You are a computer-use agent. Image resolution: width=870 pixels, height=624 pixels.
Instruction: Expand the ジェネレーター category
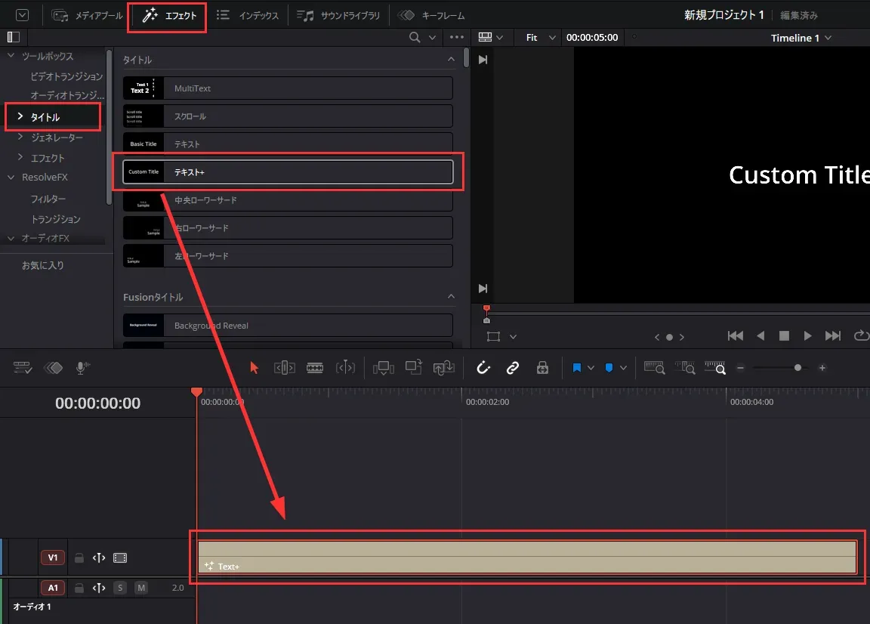20,137
